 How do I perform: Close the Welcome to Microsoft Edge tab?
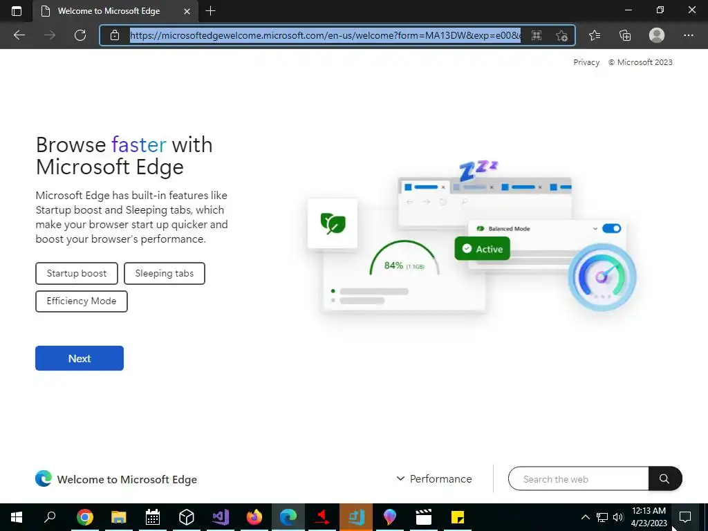[187, 11]
